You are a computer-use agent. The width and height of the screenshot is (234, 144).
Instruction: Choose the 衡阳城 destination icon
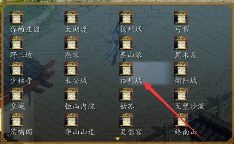[x=181, y=69]
